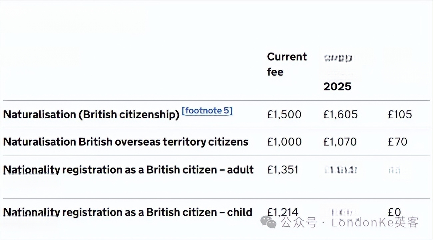
Task: Click the £1,500 current fee value
Action: tap(284, 115)
